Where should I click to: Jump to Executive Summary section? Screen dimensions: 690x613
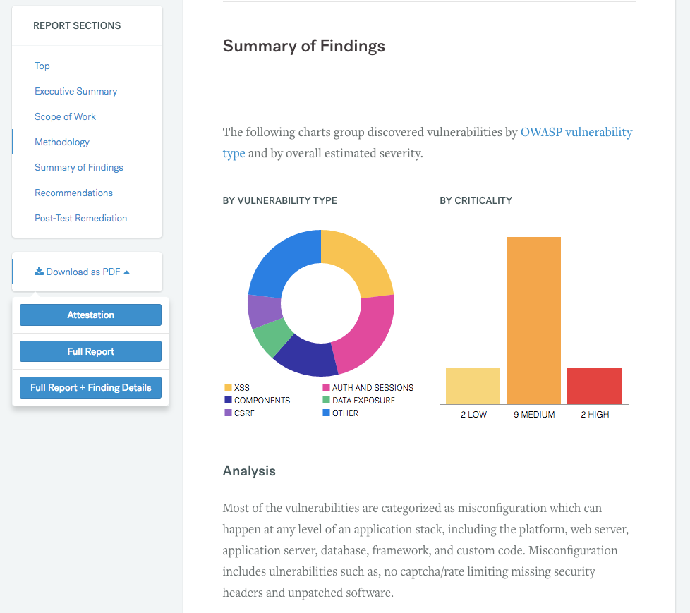76,91
